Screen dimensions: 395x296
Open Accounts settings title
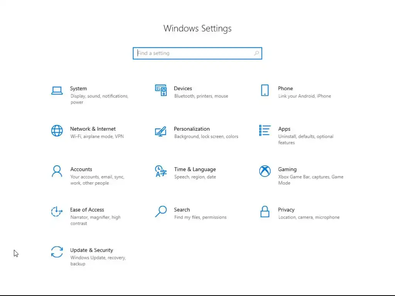(x=81, y=170)
